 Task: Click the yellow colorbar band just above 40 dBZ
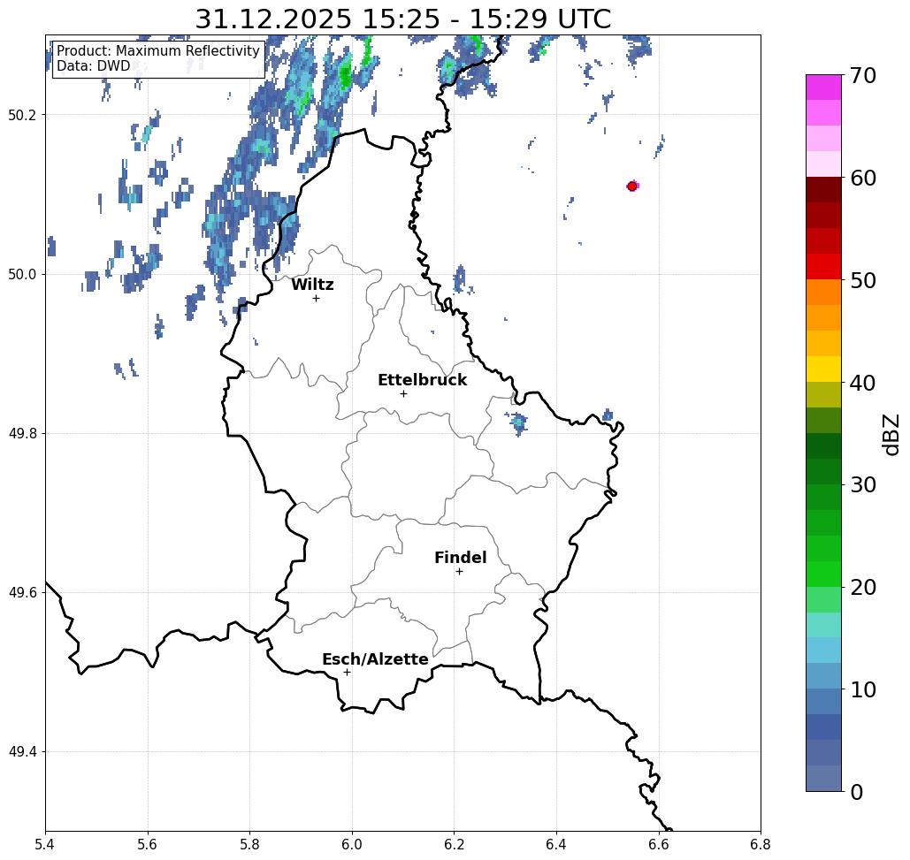823,369
